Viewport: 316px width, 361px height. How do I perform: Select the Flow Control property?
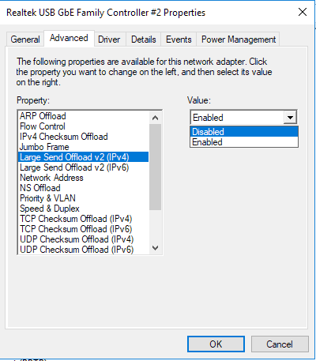pyautogui.click(x=43, y=126)
